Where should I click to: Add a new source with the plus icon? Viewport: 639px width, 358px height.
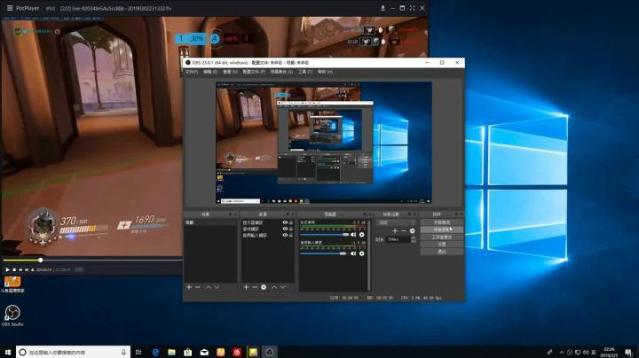[246, 287]
